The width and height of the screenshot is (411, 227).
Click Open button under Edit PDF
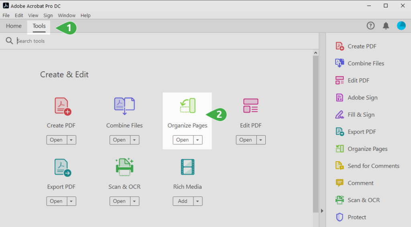(x=246, y=140)
